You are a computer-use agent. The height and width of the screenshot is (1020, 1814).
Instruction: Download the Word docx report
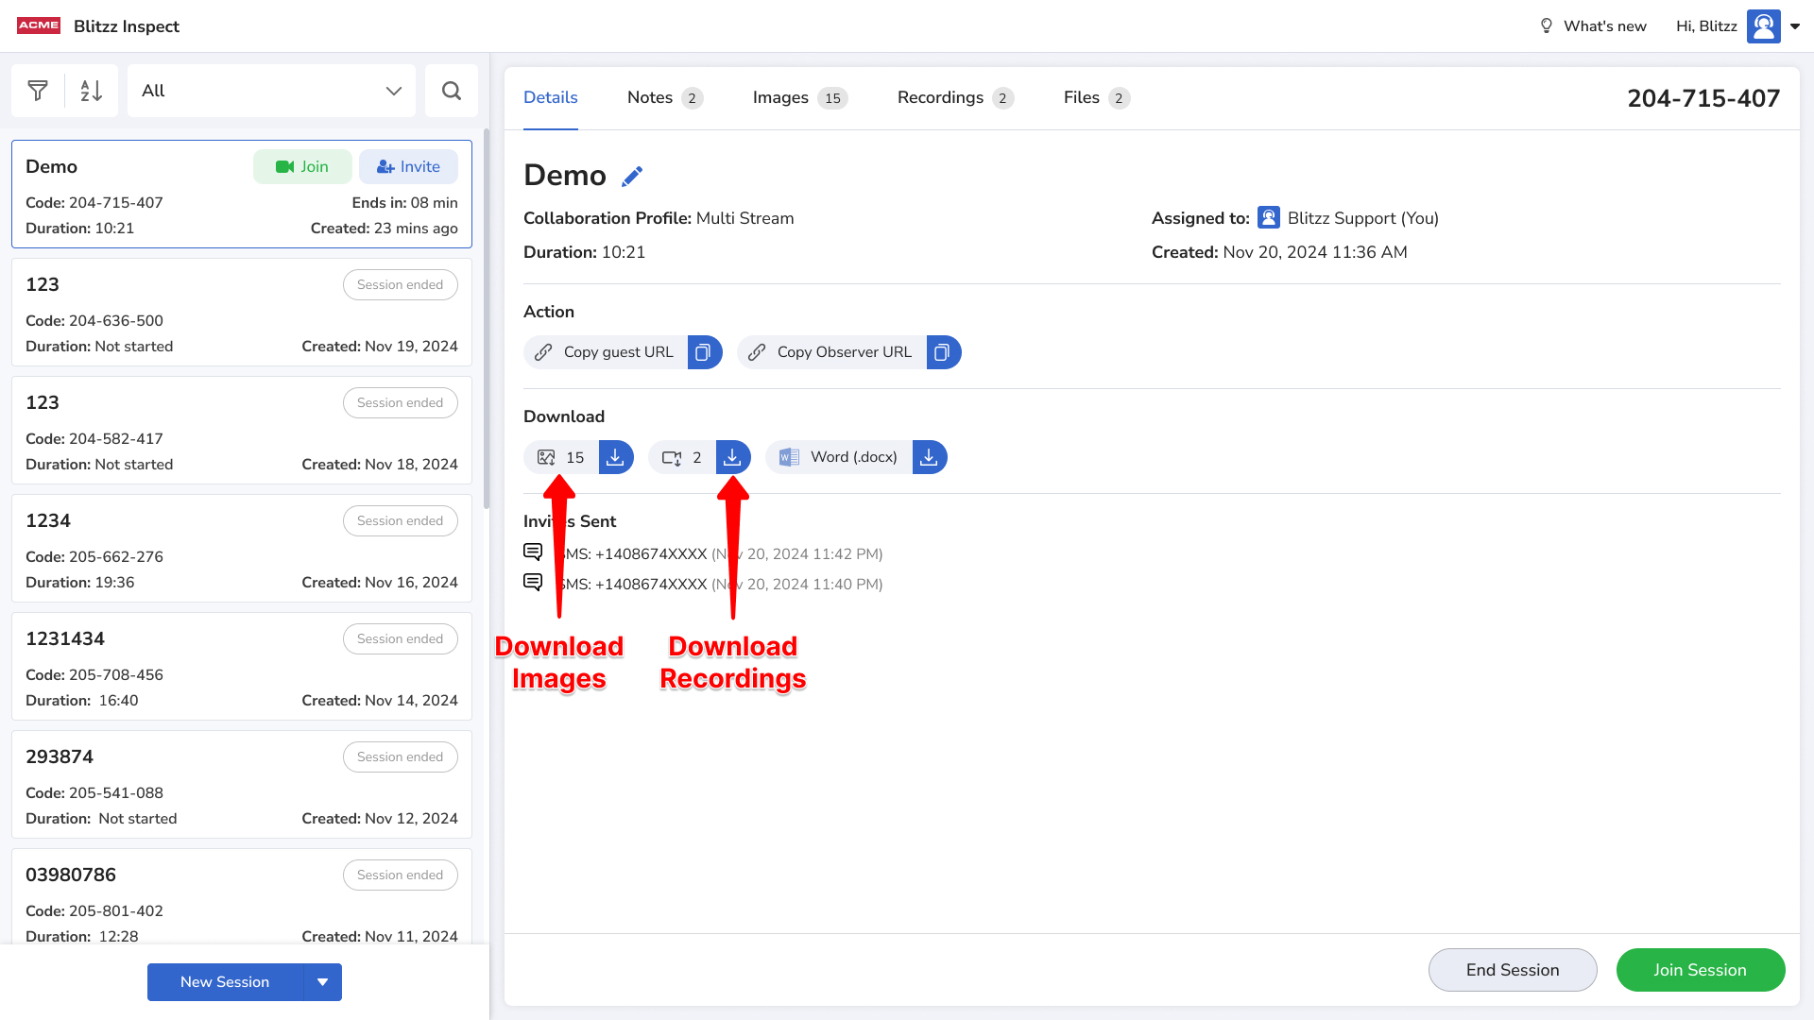[929, 457]
